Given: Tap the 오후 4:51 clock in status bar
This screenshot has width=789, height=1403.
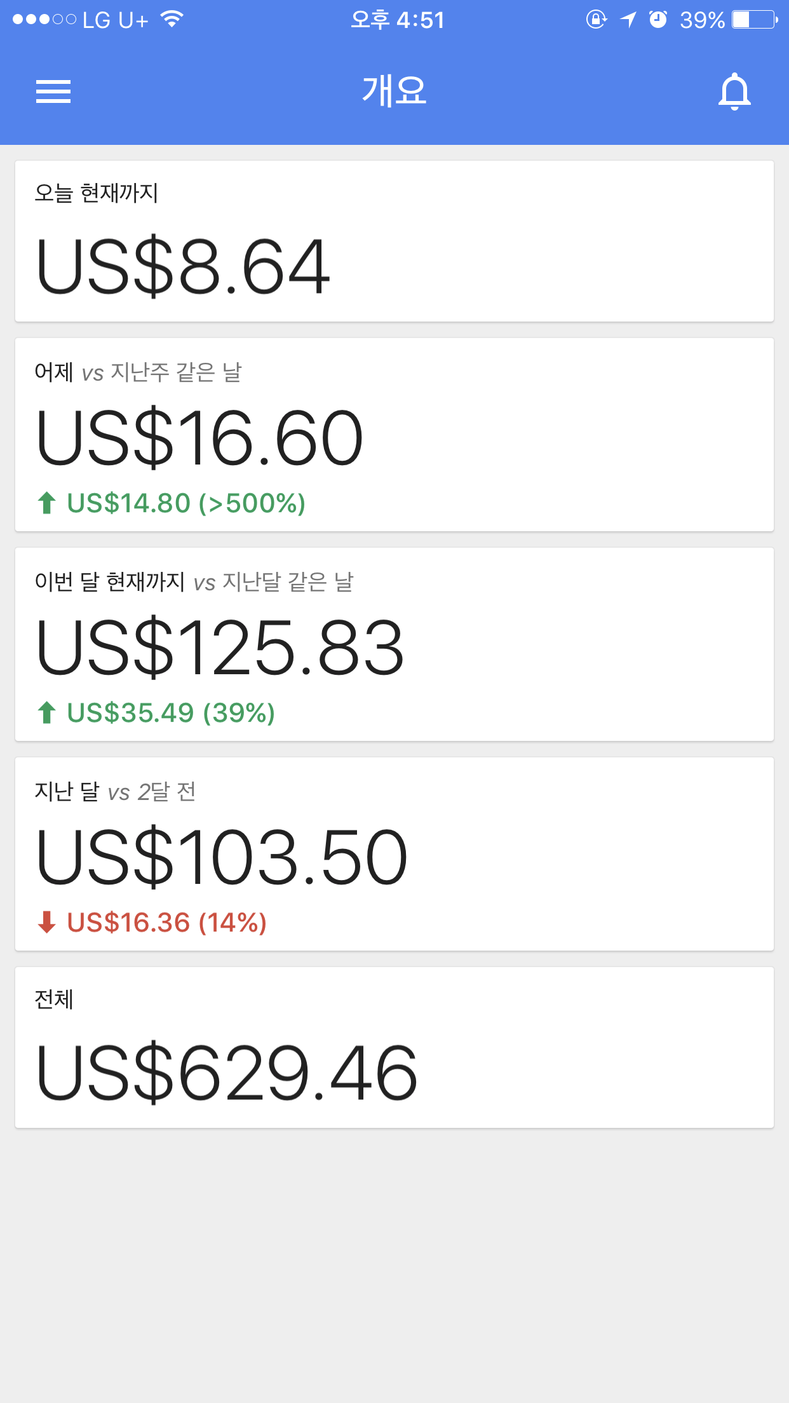Looking at the screenshot, I should click(397, 20).
